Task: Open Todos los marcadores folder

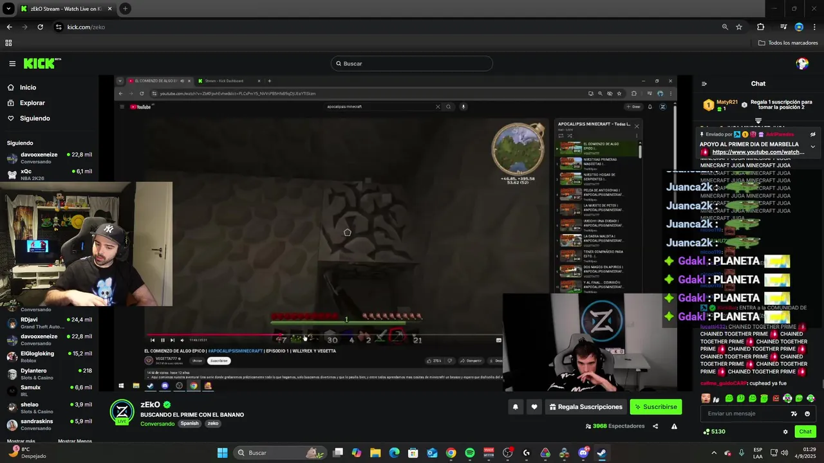Action: coord(788,43)
